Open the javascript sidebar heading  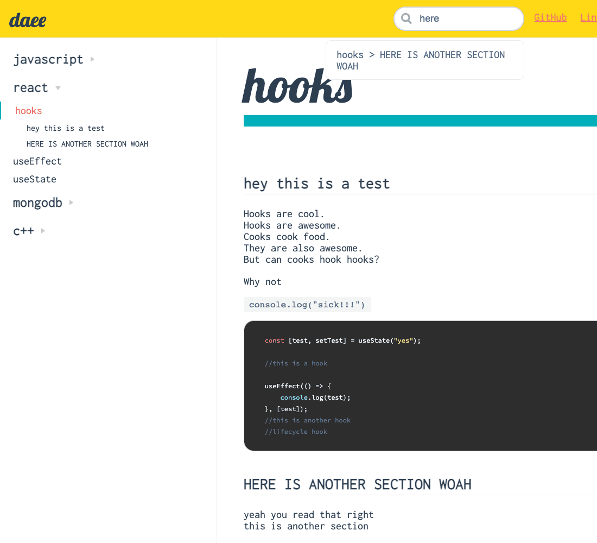pos(48,59)
